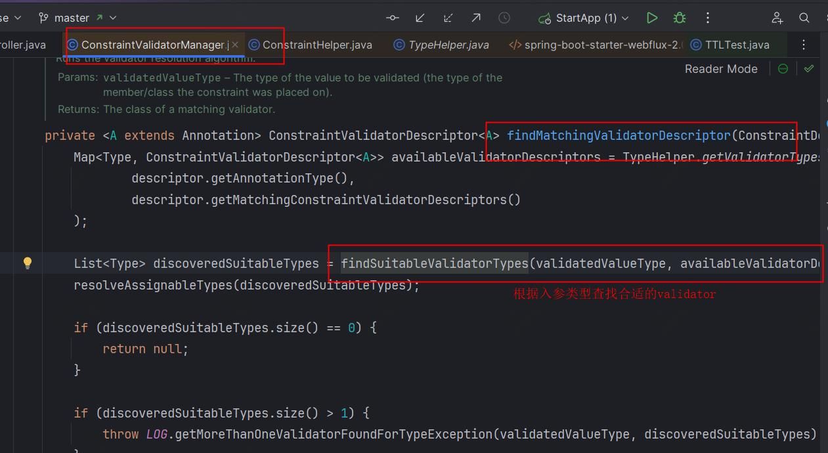The width and height of the screenshot is (828, 453).
Task: Click the Push outgoing arrow icon
Action: (476, 18)
